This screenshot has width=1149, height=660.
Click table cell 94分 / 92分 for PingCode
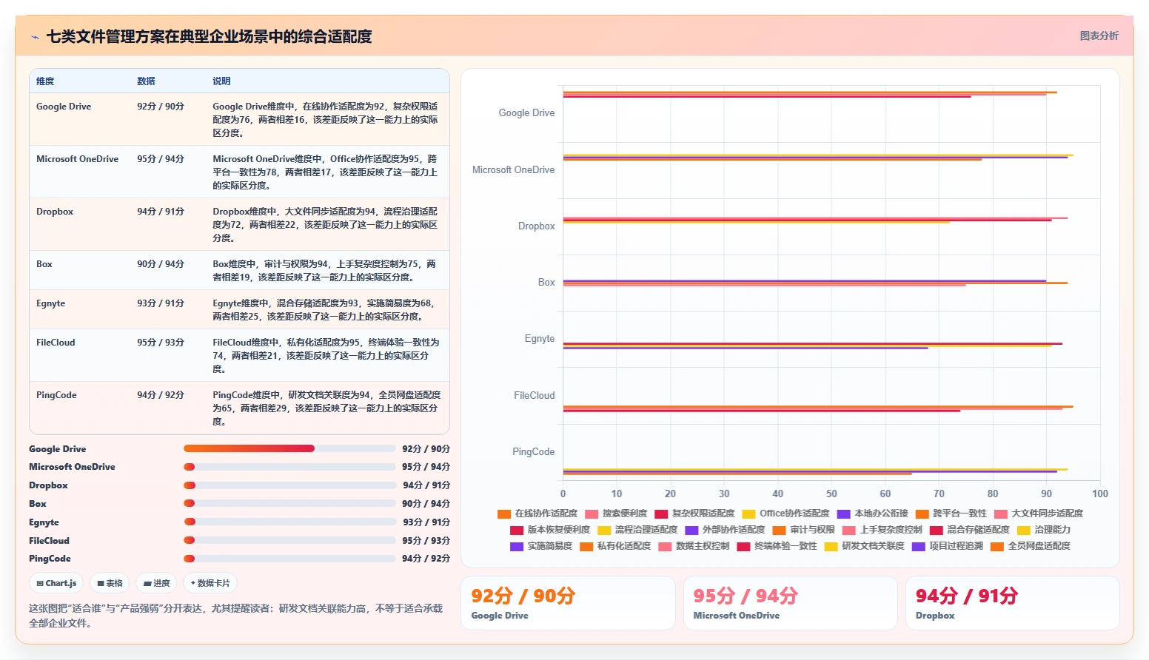pos(161,395)
